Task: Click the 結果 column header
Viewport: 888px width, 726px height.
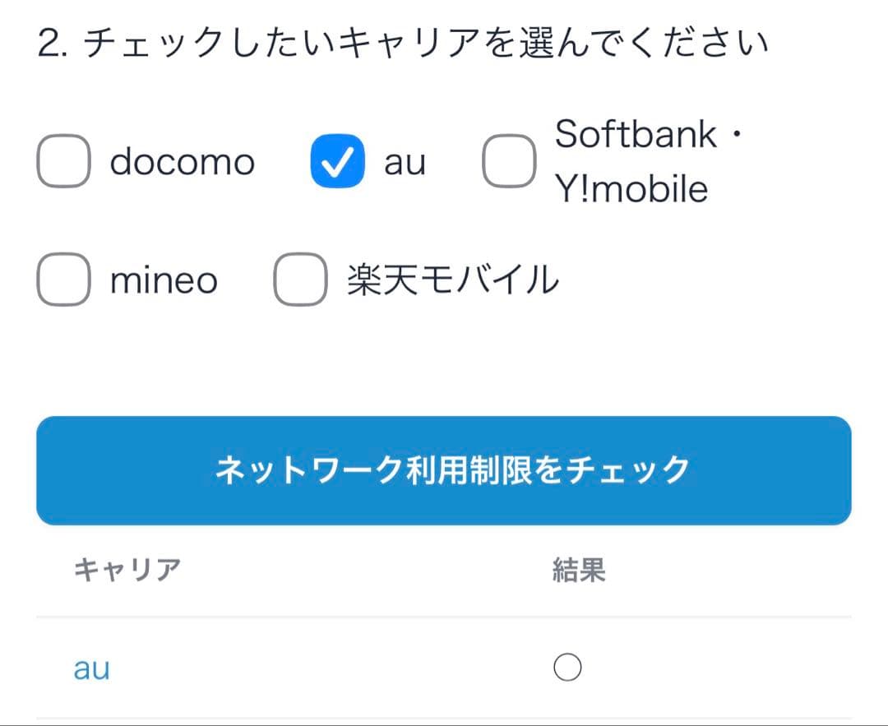Action: [579, 570]
